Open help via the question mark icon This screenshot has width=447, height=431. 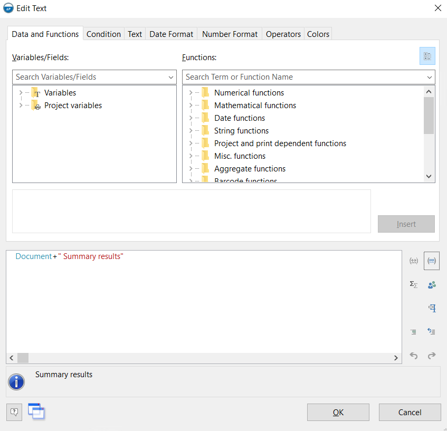(x=14, y=412)
